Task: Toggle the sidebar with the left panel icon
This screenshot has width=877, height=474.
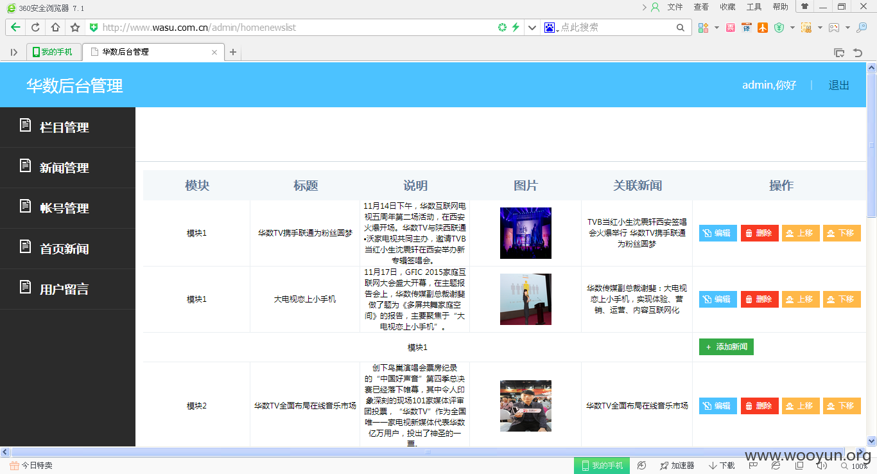Action: 14,52
